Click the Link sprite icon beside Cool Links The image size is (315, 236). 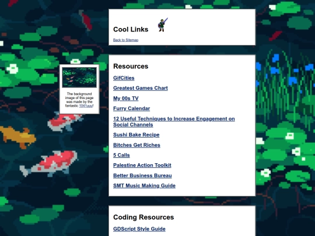pos(163,24)
